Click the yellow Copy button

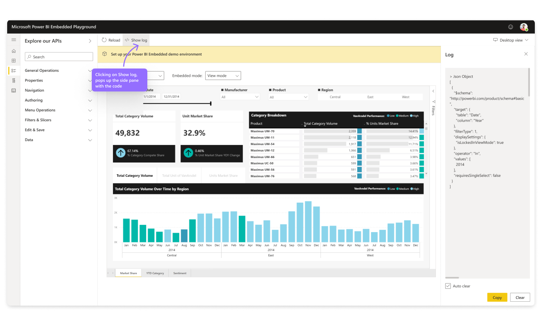(x=497, y=297)
